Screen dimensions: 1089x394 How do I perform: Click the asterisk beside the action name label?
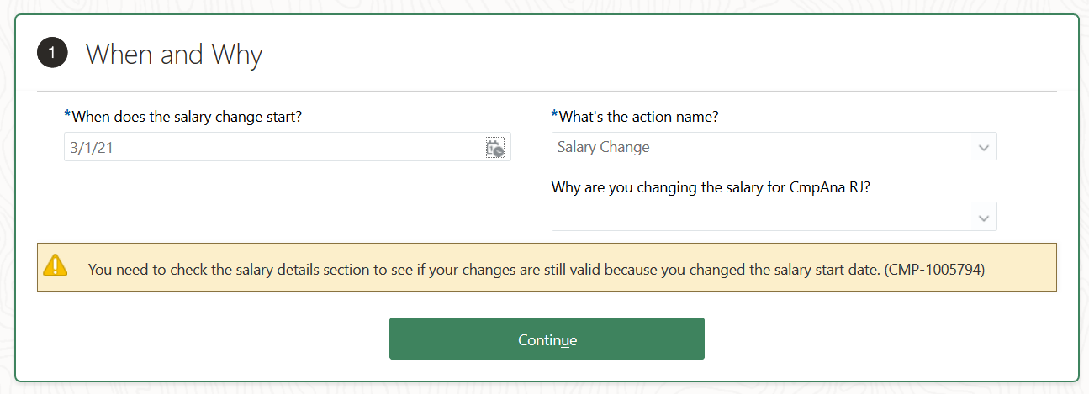click(554, 115)
